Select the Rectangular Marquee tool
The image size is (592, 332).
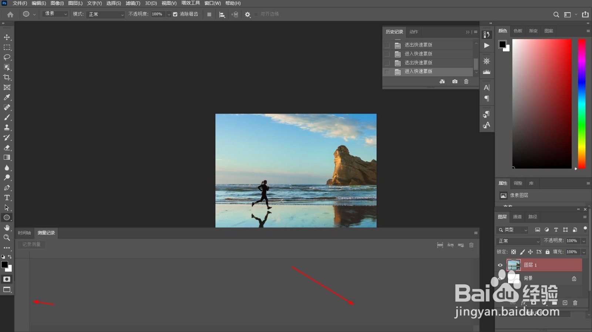[7, 47]
